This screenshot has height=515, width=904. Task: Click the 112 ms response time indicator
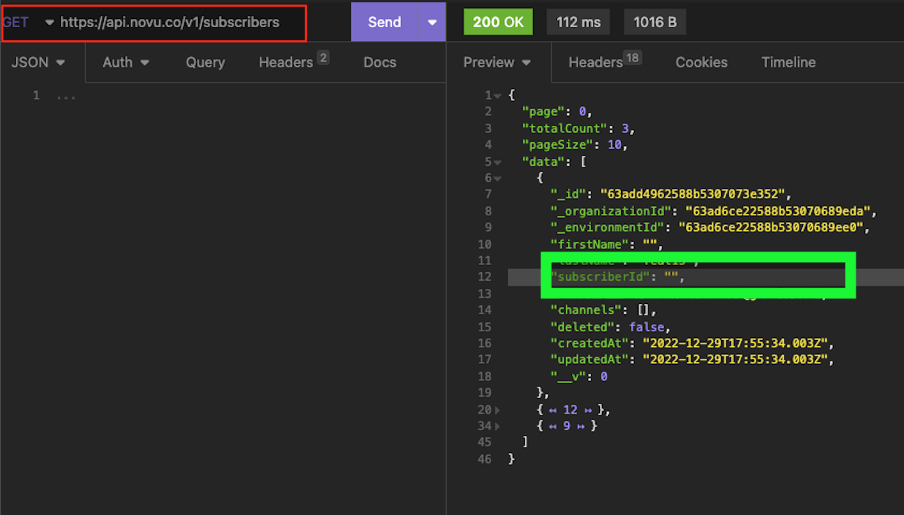(578, 21)
